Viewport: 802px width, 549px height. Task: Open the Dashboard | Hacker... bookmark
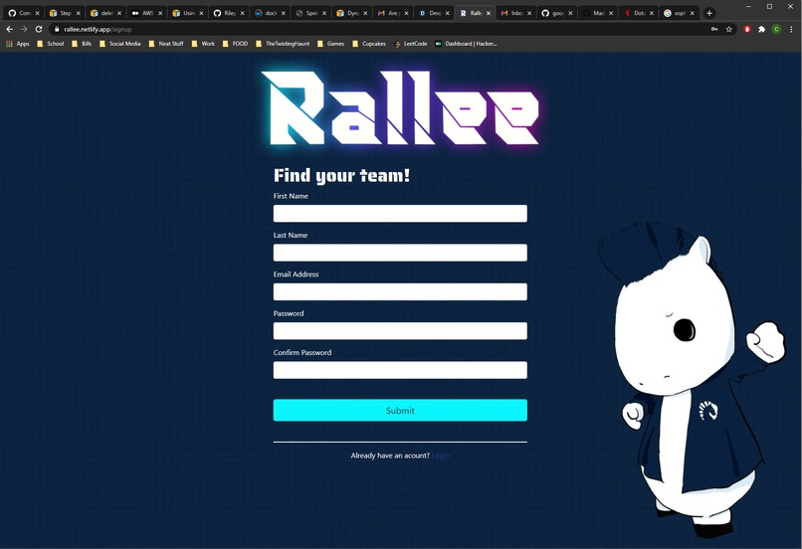(x=466, y=44)
